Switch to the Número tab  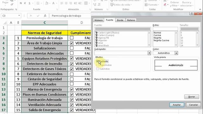point(99,20)
